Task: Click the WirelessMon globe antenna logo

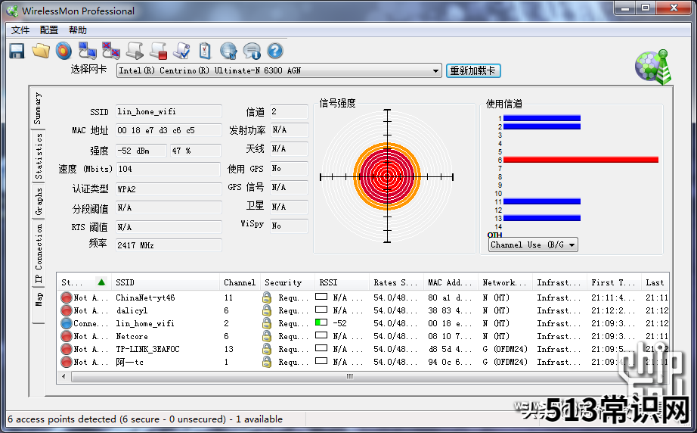Action: pyautogui.click(x=653, y=67)
